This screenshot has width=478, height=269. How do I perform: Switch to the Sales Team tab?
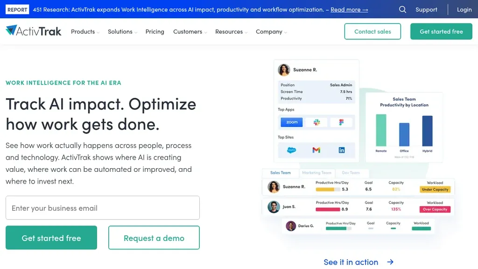(x=281, y=173)
